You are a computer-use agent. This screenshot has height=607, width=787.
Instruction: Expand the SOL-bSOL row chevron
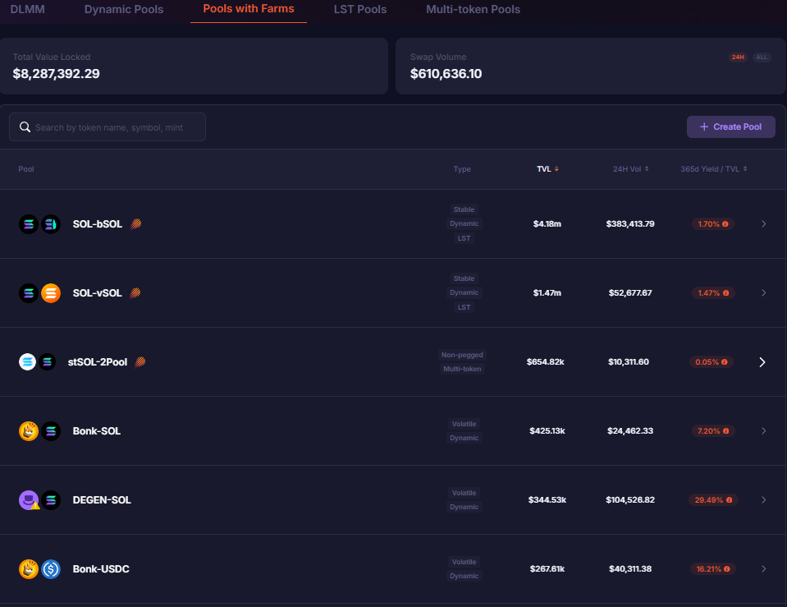coord(763,224)
